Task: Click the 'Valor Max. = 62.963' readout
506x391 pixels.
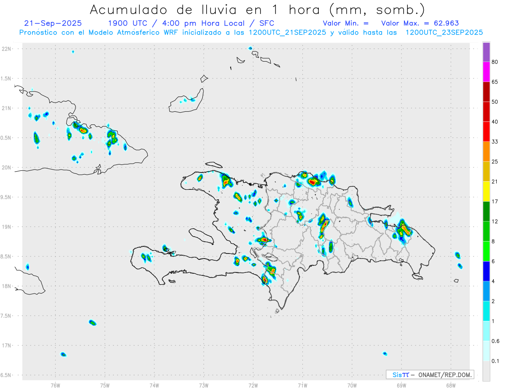Action: pyautogui.click(x=420, y=23)
